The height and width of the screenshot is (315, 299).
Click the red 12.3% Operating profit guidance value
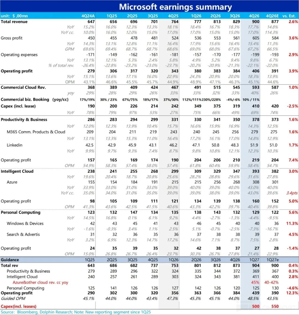(292, 293)
